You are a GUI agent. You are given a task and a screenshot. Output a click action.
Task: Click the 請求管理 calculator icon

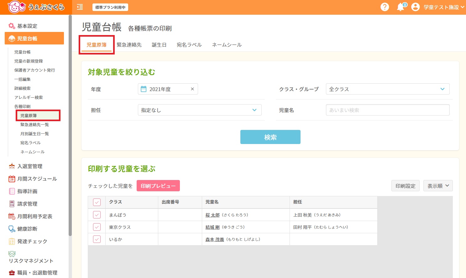pyautogui.click(x=12, y=204)
